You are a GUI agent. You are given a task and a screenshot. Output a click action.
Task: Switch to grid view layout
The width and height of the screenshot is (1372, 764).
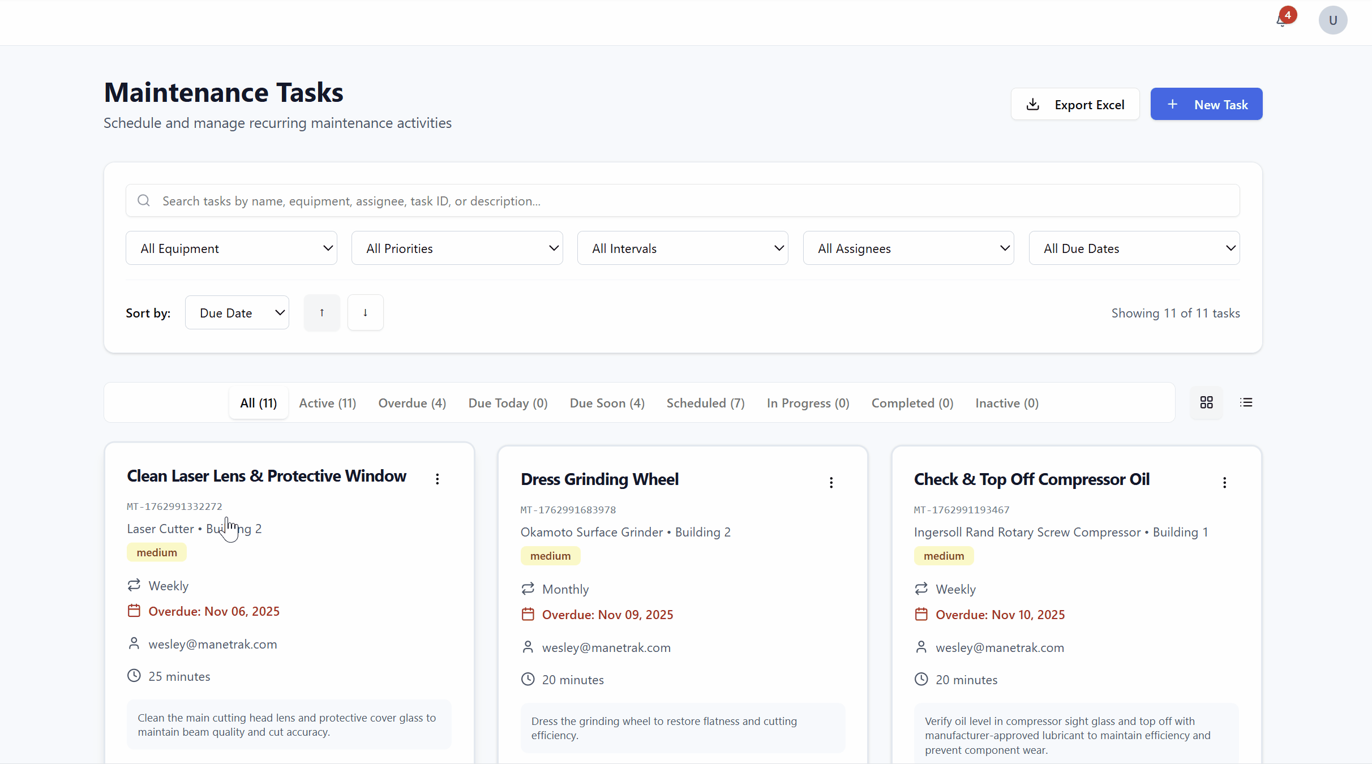tap(1206, 402)
